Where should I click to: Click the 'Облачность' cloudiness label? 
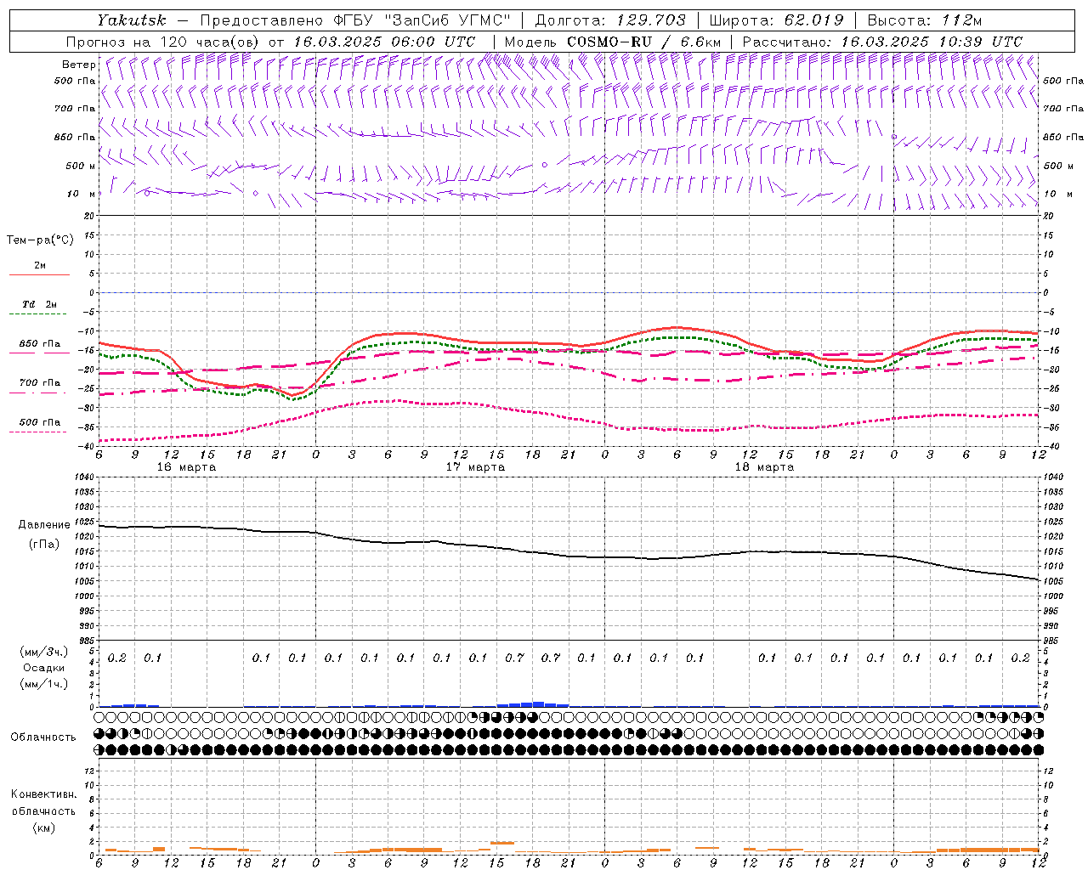(43, 737)
